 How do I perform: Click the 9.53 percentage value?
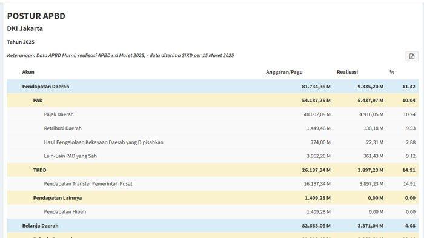point(411,128)
